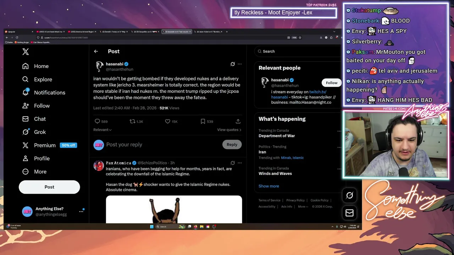Image resolution: width=454 pixels, height=255 pixels.
Task: Click Show more under What's happening
Action: pos(268,186)
